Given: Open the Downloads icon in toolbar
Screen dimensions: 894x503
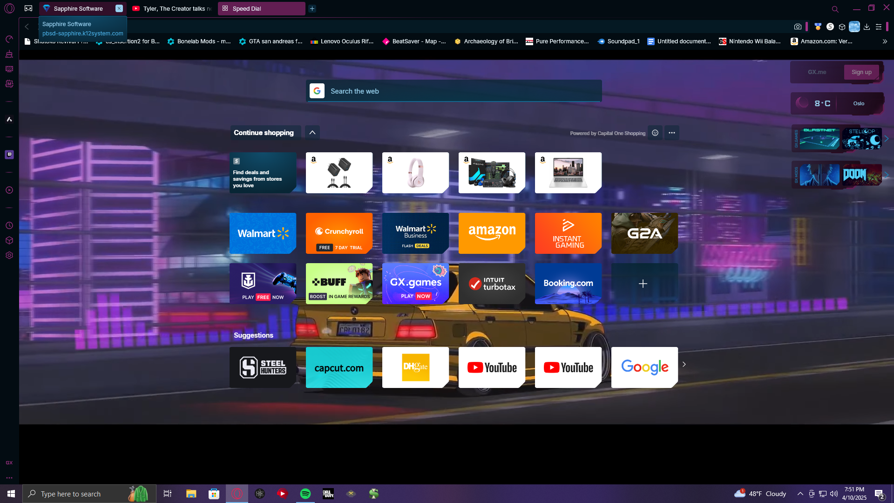Looking at the screenshot, I should click(867, 27).
